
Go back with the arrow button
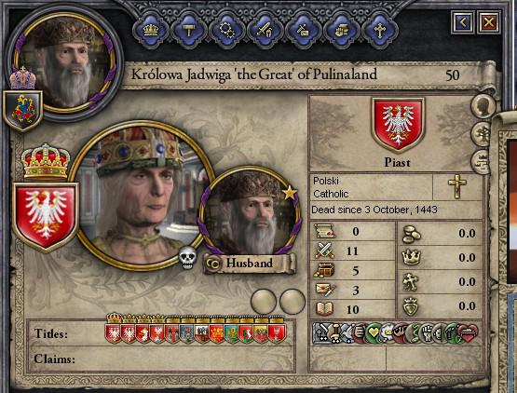(463, 22)
